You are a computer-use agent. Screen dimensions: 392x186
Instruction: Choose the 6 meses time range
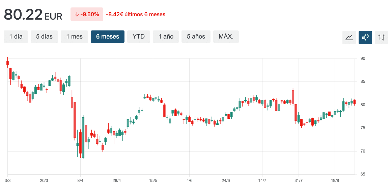tap(108, 37)
